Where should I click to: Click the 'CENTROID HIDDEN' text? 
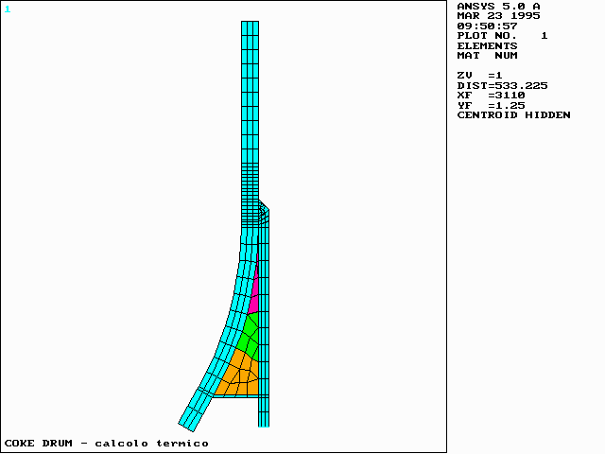(513, 115)
